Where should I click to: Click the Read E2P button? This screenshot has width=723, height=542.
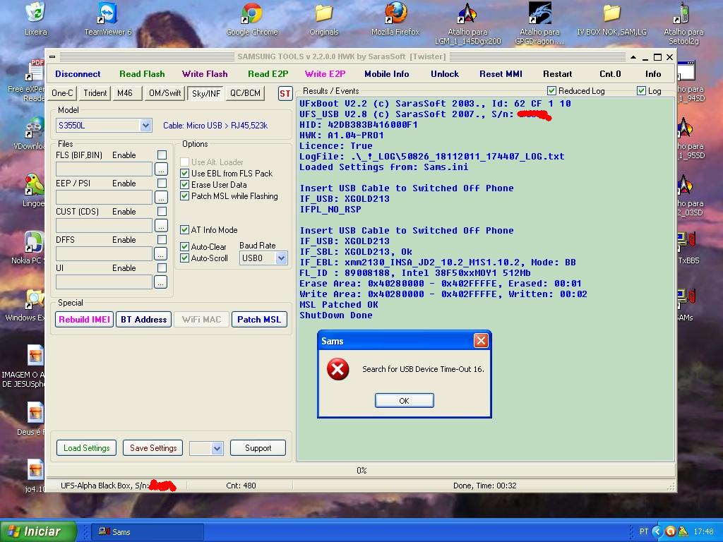tap(268, 74)
